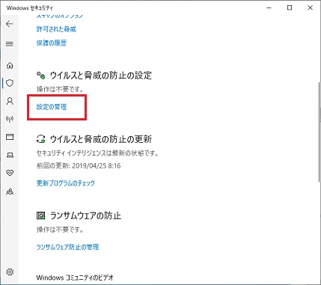The width and height of the screenshot is (321, 285).
Task: Open 保護の履歴 link
Action: click(x=52, y=43)
